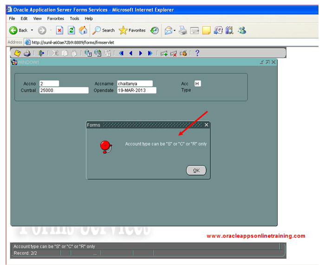Open the Help menu
Screen dimensions: 325x265
pos(89,19)
